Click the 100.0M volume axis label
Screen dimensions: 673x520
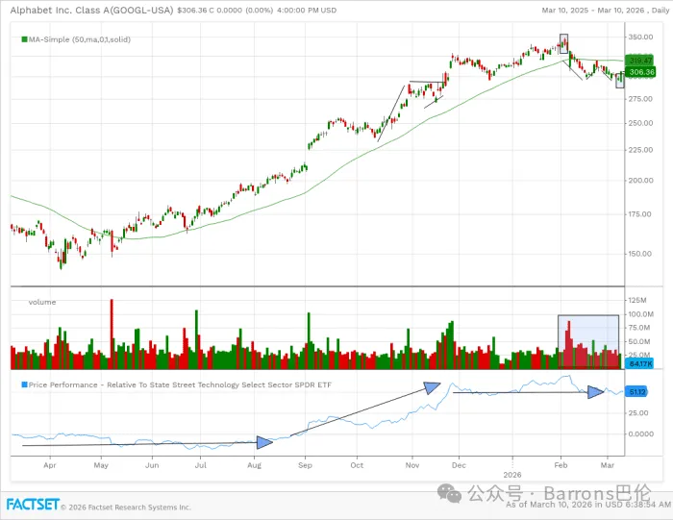click(641, 314)
